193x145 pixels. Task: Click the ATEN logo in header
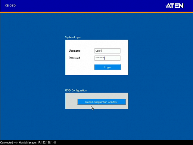coord(174,6)
